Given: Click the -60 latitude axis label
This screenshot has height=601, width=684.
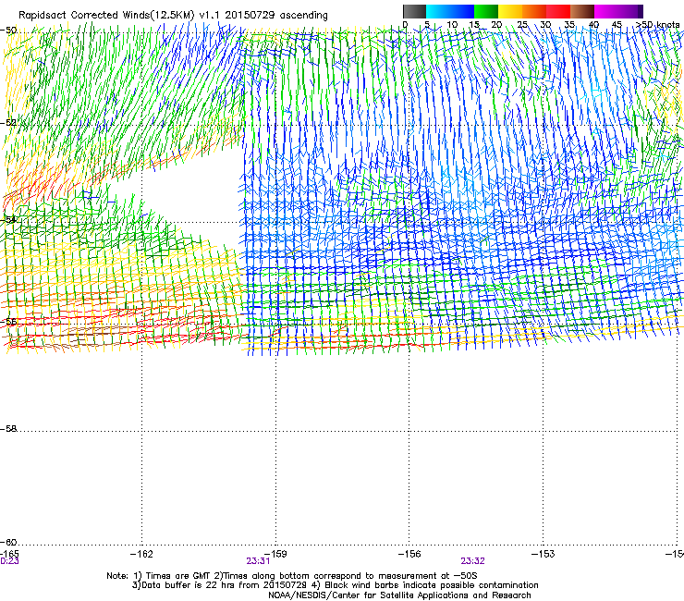Looking at the screenshot, I should pyautogui.click(x=8, y=542).
